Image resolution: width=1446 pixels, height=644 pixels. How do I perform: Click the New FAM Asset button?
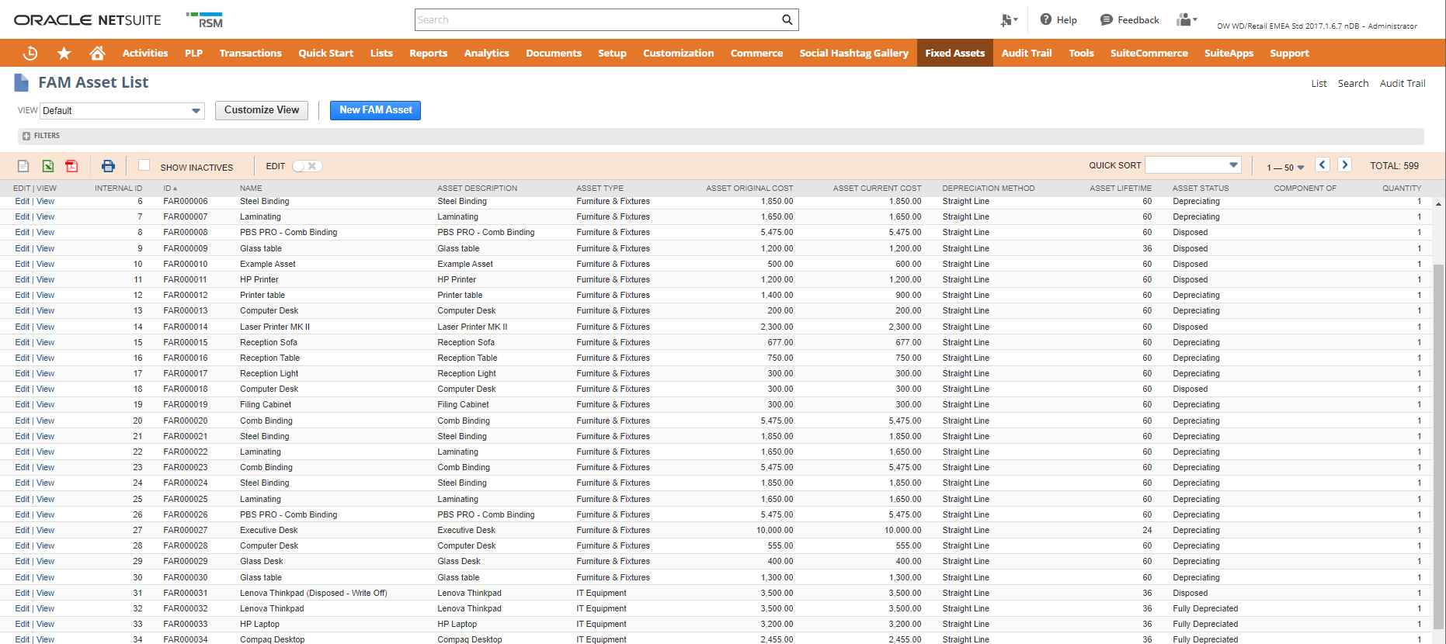click(375, 110)
